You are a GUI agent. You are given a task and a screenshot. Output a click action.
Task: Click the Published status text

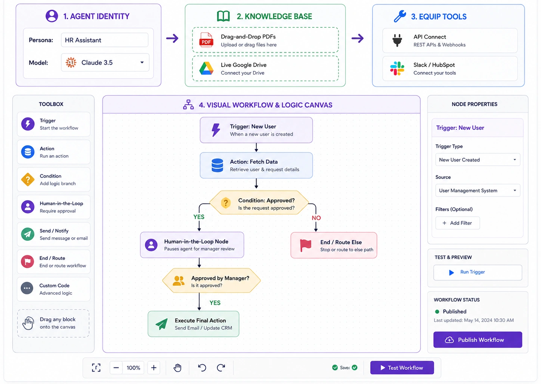click(x=455, y=311)
